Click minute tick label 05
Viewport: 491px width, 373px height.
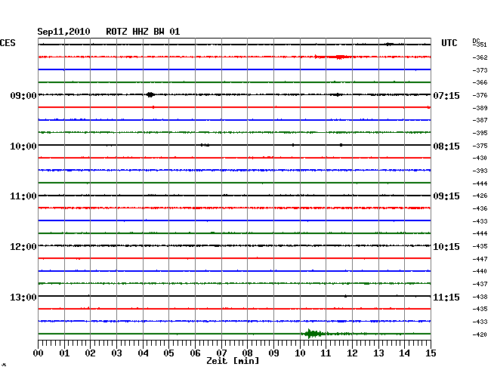click(x=168, y=353)
